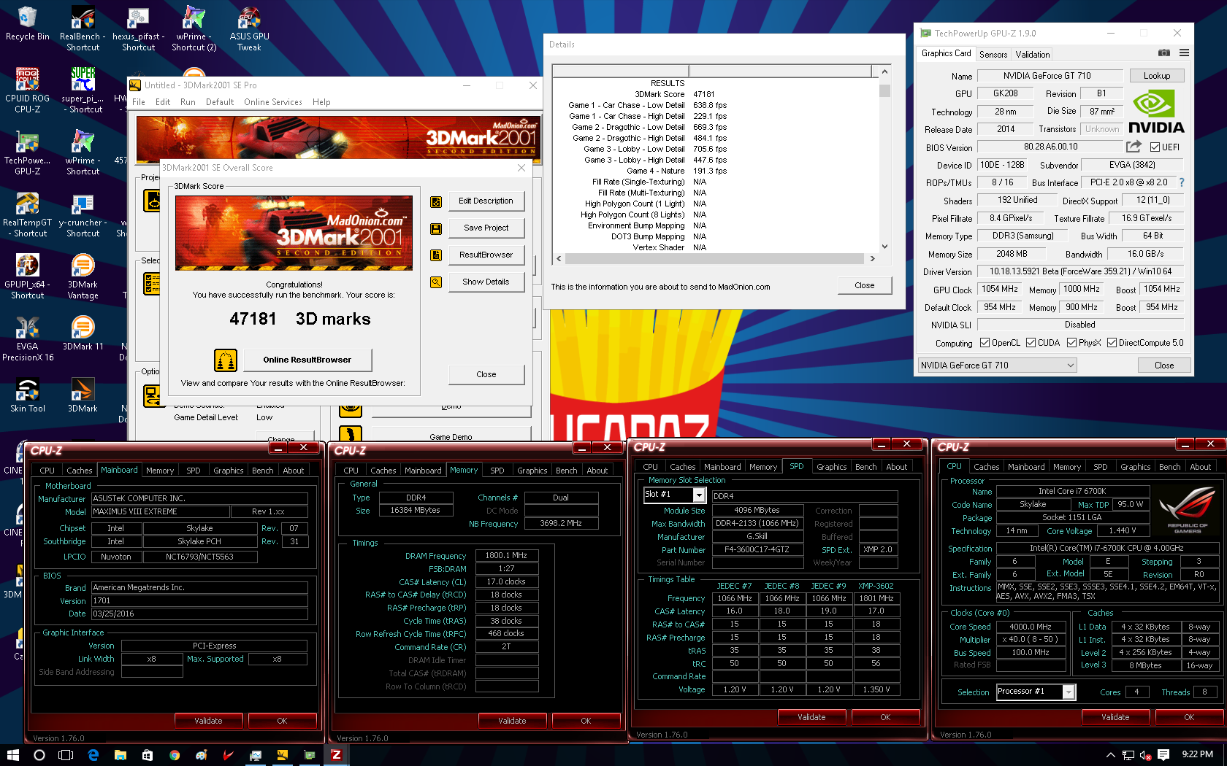1227x766 pixels.
Task: Open Microsoft Edge from the taskbar
Action: 93,755
